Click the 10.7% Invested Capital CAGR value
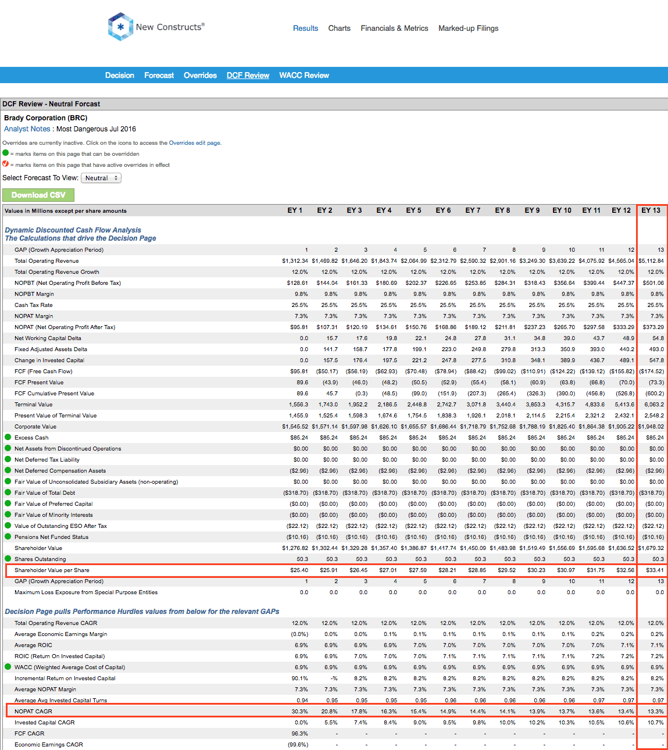This screenshot has height=750, width=668. [656, 723]
